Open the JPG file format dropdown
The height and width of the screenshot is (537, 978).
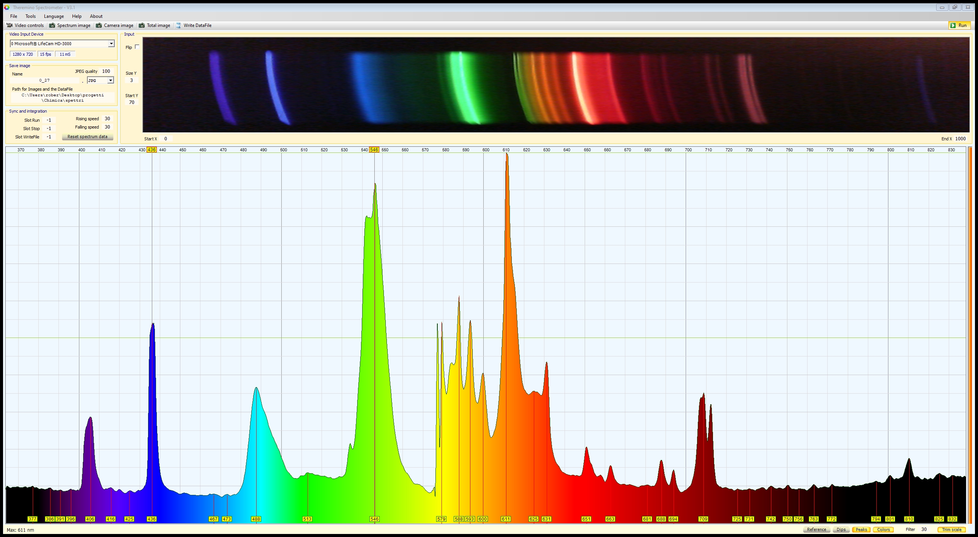110,80
